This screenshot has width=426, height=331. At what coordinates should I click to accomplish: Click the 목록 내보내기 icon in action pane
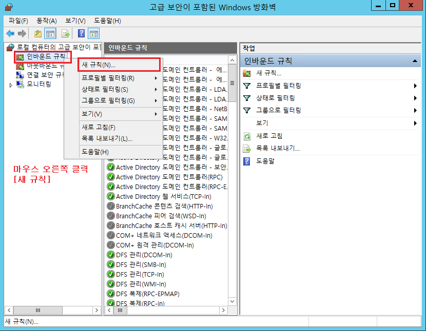[x=247, y=149]
